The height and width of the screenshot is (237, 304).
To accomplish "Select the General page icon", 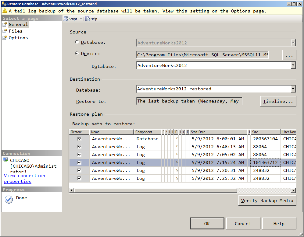I will pos(5,24).
